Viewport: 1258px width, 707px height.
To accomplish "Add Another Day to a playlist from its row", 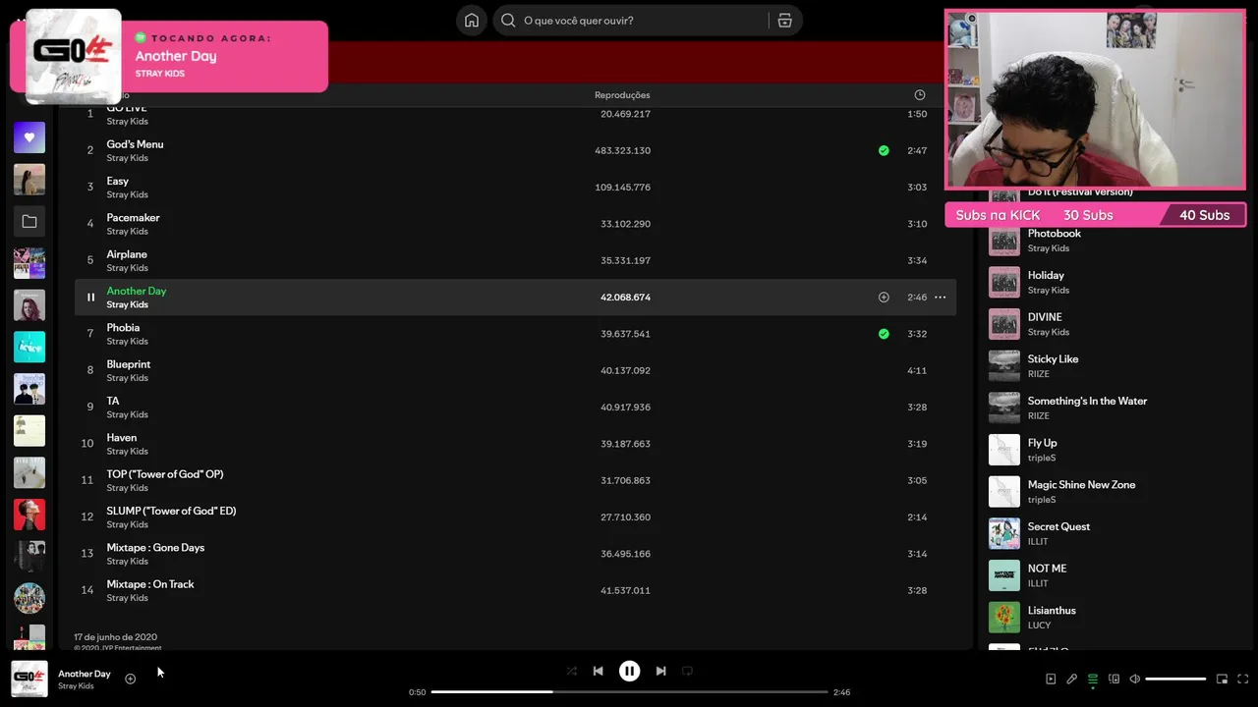I will pyautogui.click(x=884, y=298).
